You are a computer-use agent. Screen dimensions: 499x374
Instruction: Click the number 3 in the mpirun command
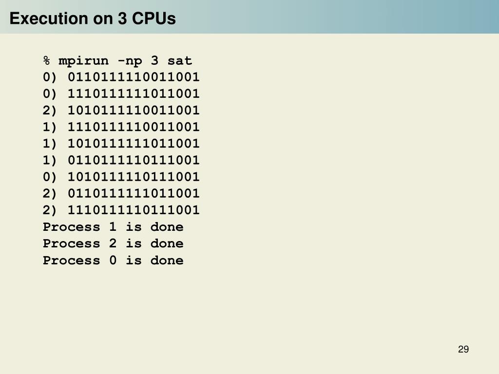[x=154, y=60]
